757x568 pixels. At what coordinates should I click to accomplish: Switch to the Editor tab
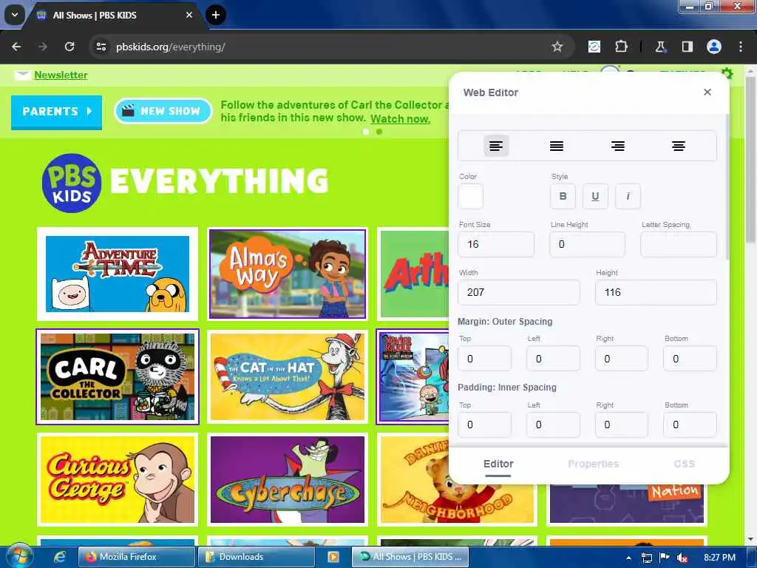pyautogui.click(x=498, y=464)
